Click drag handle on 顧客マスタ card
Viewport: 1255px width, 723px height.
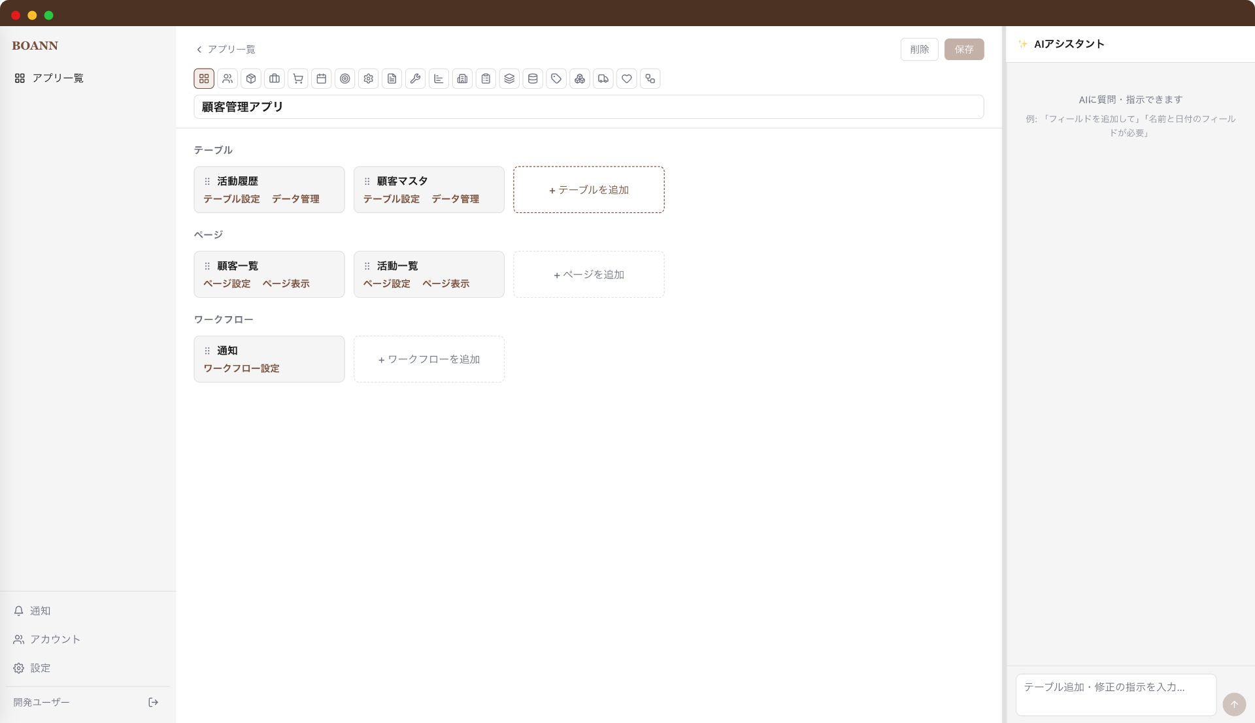(x=367, y=181)
